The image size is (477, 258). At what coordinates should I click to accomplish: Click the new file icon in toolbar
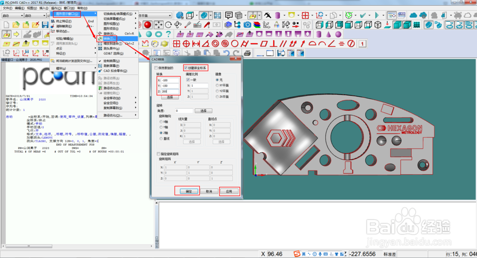coord(6,25)
